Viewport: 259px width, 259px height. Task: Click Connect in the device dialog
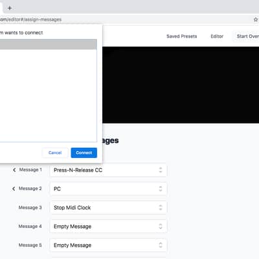point(84,153)
